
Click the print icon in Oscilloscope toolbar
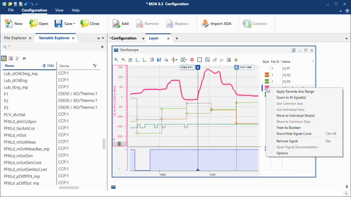tap(166, 60)
